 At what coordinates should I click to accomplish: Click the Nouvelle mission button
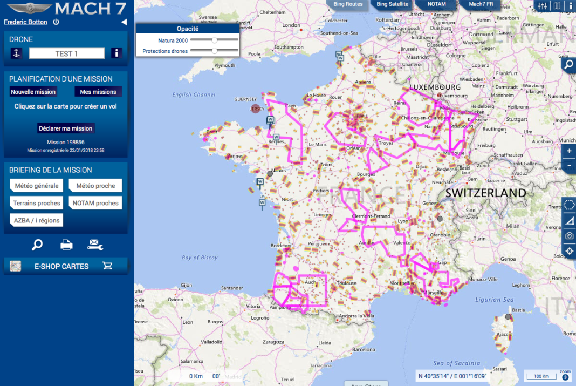(x=33, y=92)
